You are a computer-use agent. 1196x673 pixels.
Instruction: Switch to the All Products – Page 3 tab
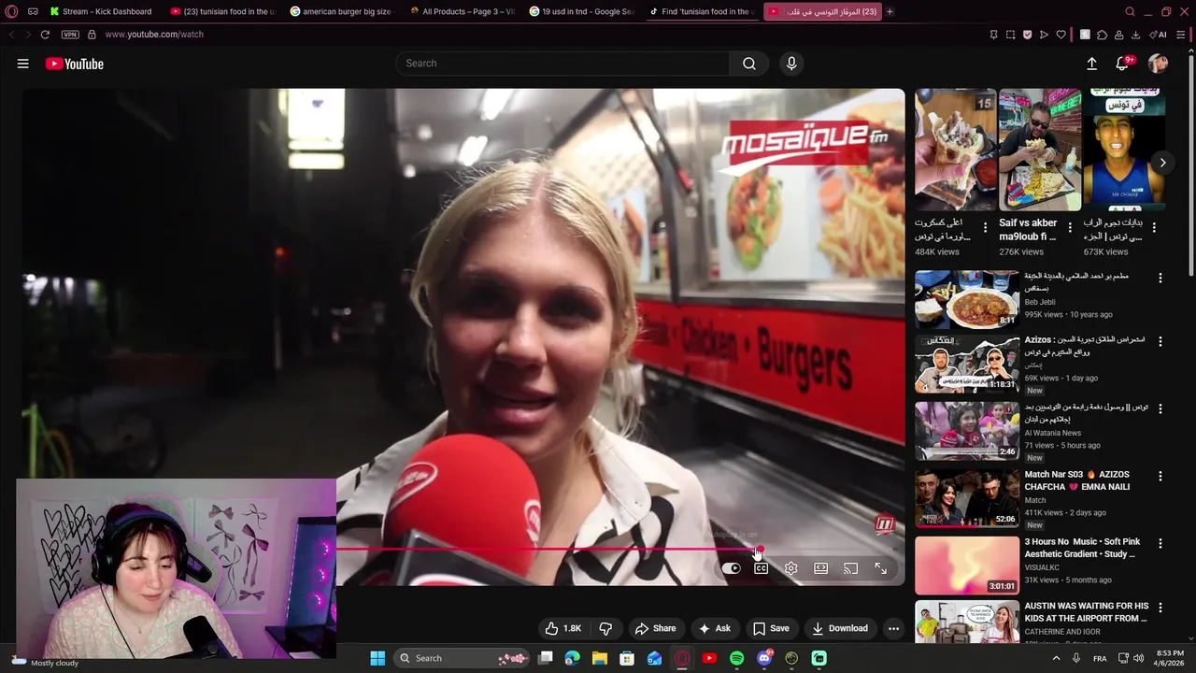click(461, 11)
